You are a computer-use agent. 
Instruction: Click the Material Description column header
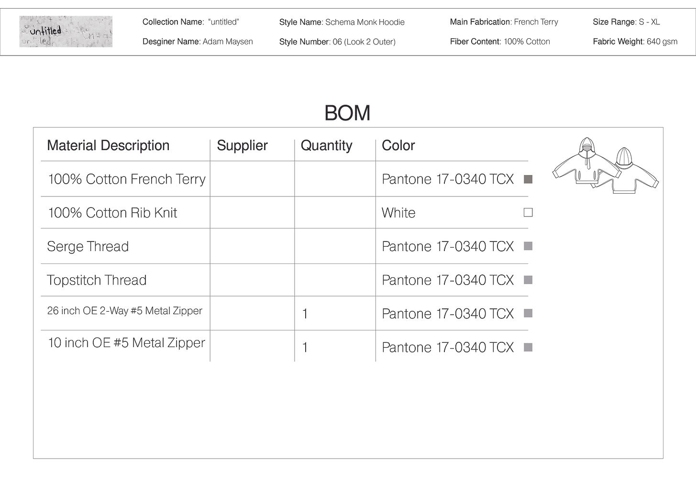108,145
